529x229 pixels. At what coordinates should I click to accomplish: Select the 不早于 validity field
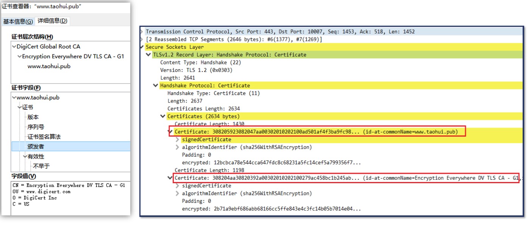tap(41, 166)
